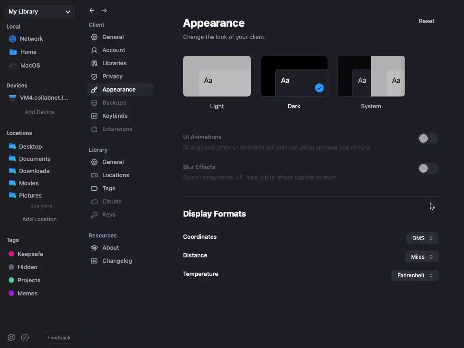This screenshot has width=464, height=348.
Task: Expand the Distance units dropdown
Action: point(422,257)
